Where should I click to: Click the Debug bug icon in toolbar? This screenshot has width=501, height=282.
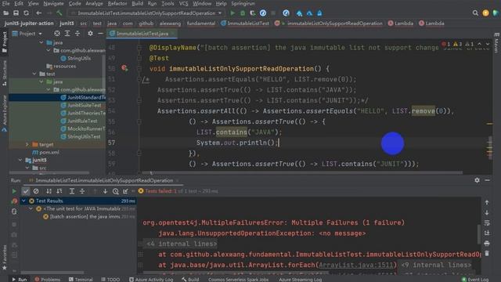point(243,13)
